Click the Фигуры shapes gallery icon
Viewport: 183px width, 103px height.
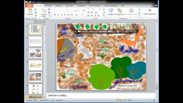[x=111, y=11]
